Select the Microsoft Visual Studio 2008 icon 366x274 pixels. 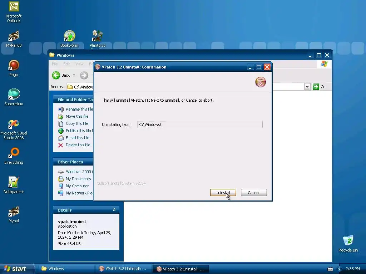(14, 130)
